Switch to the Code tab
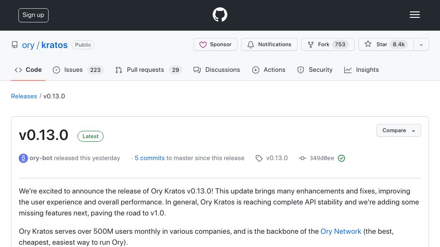The width and height of the screenshot is (440, 247). pos(28,70)
